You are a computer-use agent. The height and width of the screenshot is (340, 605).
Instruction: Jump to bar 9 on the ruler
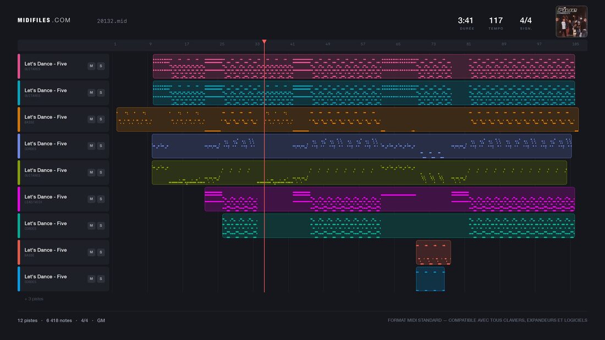[x=151, y=44]
